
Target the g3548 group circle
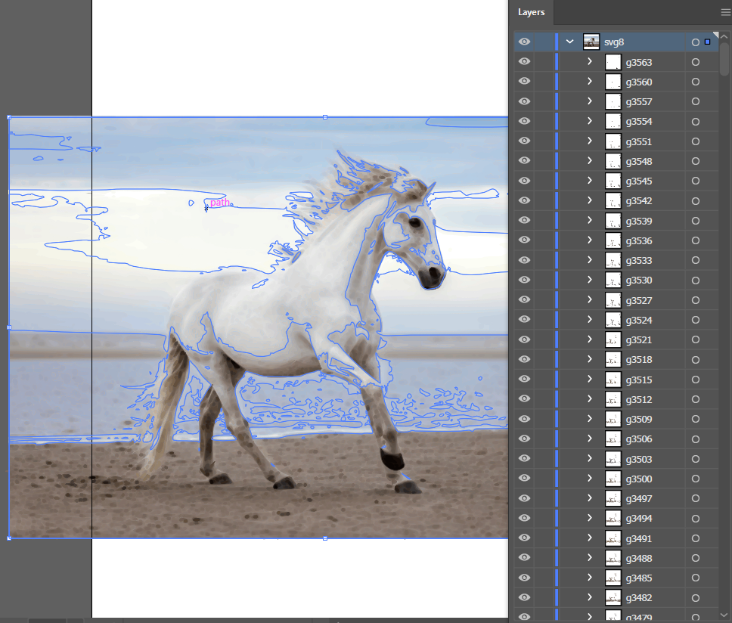[x=696, y=161]
